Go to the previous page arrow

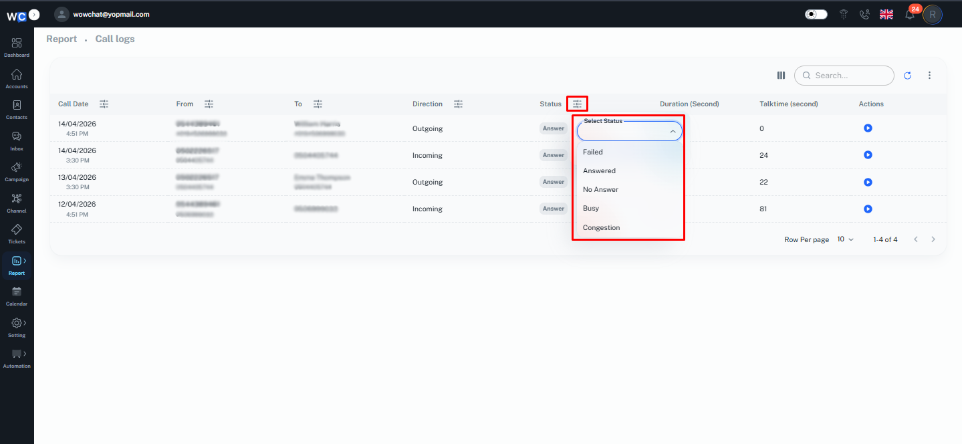click(x=916, y=239)
